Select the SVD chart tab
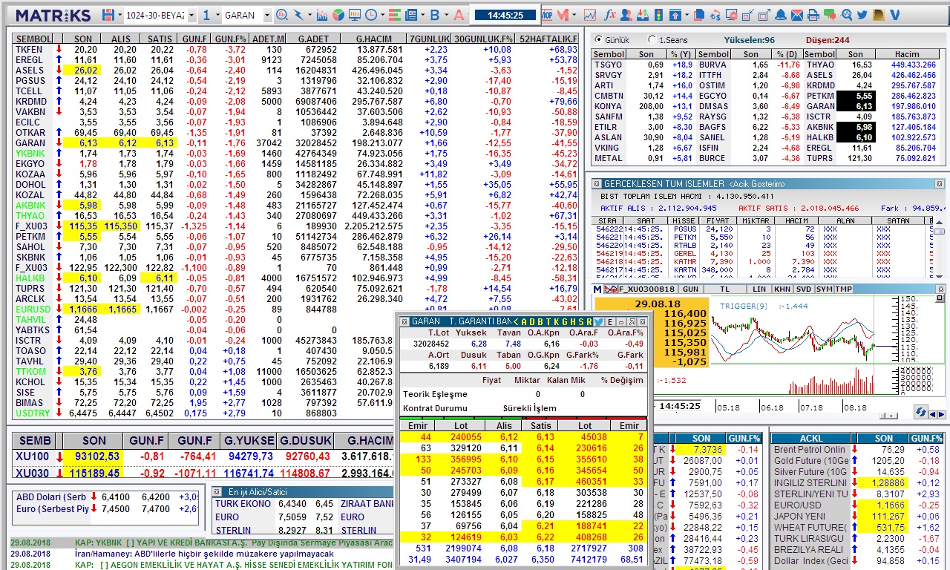Screen dimensions: 950x570 click(803, 289)
